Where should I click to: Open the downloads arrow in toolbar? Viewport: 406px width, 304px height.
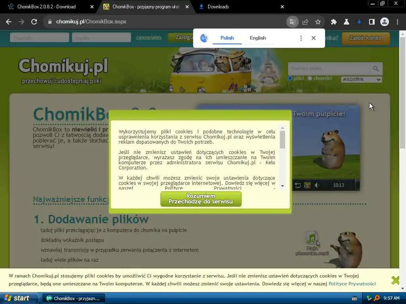[x=359, y=22]
